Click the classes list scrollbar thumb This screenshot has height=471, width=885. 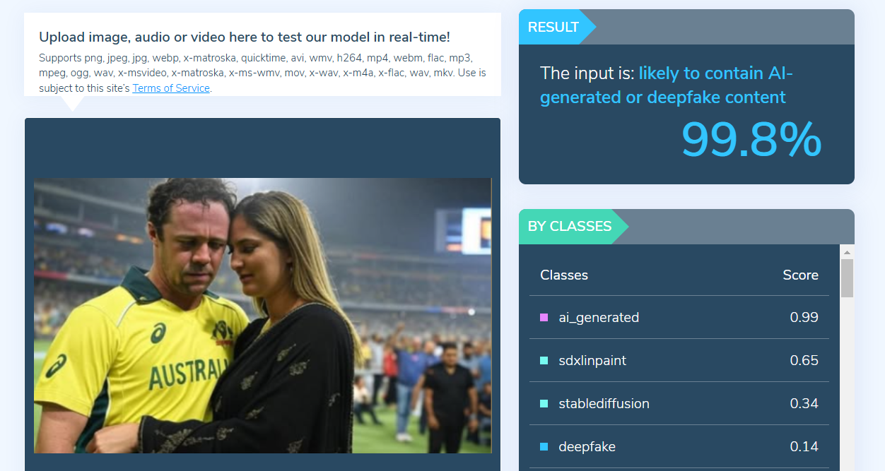pyautogui.click(x=847, y=278)
